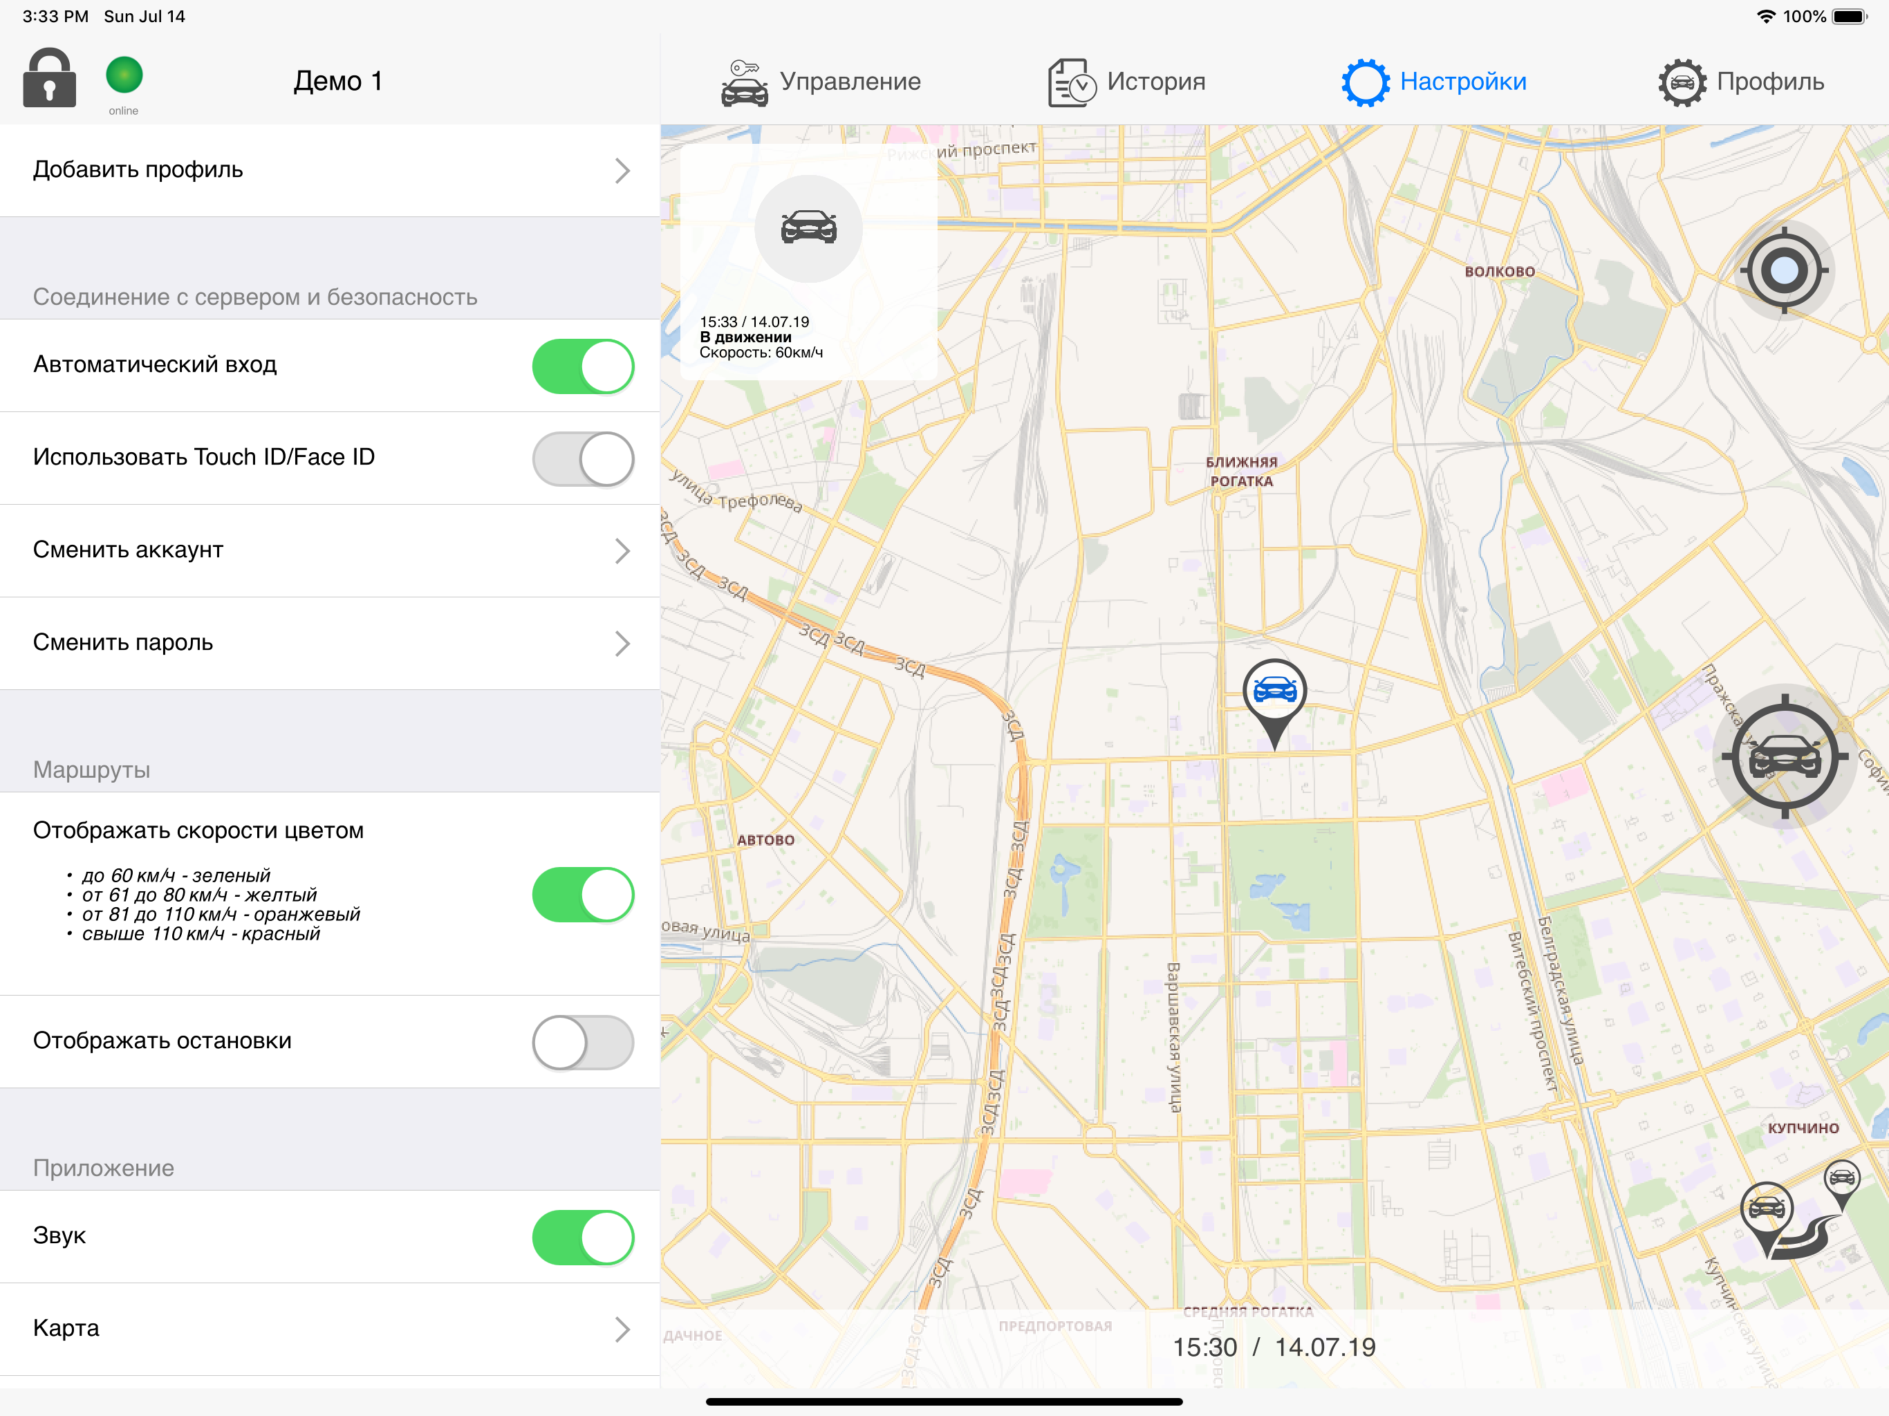Switch to Профиль tab
This screenshot has width=1889, height=1416.
coord(1741,82)
